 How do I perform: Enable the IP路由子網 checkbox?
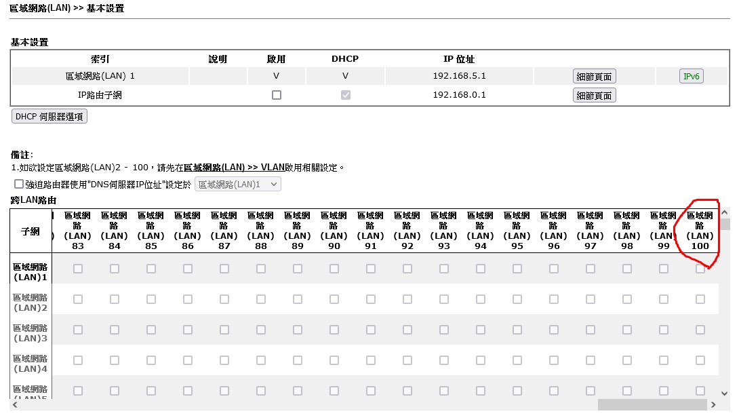click(x=276, y=96)
